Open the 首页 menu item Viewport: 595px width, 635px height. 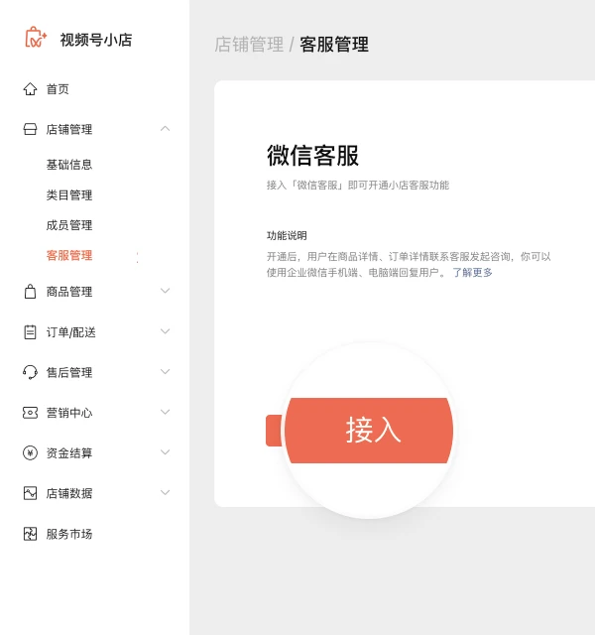58,89
